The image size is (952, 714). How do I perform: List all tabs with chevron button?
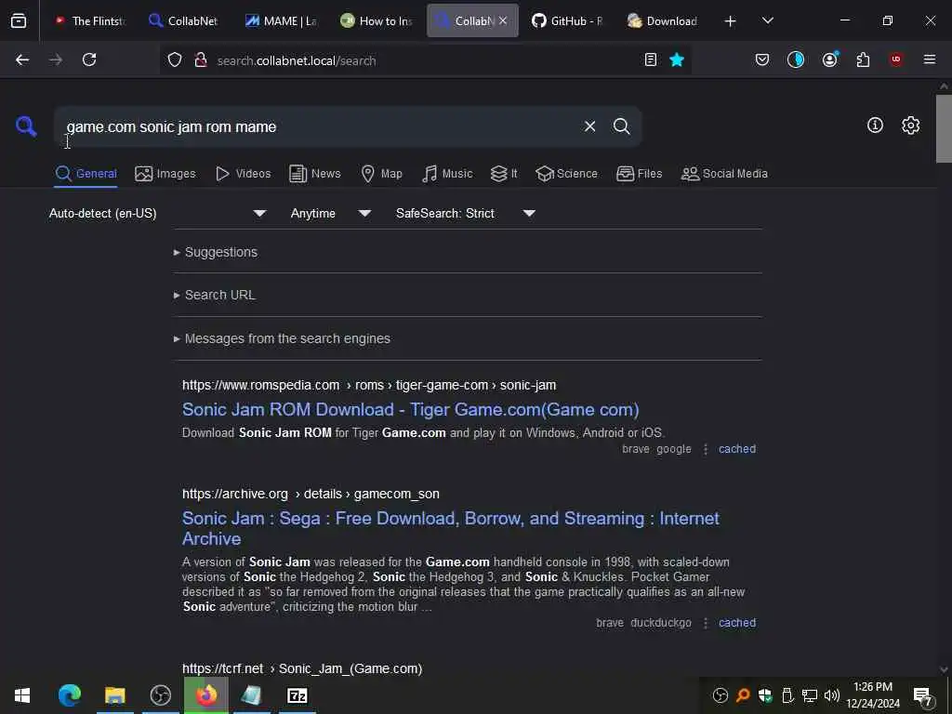767,20
